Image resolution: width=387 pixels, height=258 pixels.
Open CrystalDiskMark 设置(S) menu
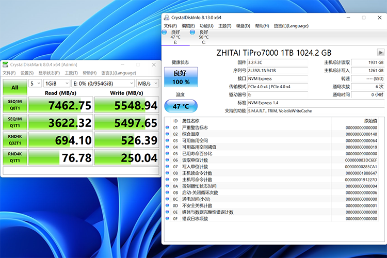point(27,73)
